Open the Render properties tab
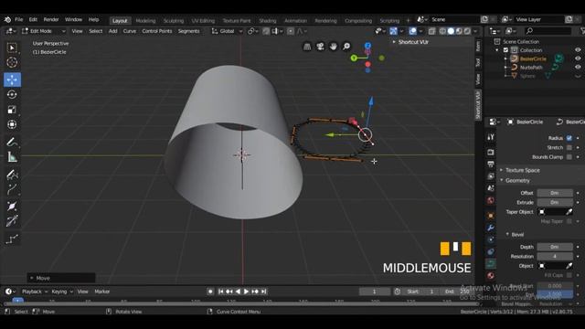The width and height of the screenshot is (585, 329). 491,153
